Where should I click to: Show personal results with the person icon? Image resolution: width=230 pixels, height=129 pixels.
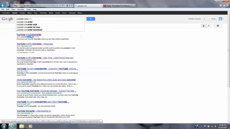click(x=204, y=26)
